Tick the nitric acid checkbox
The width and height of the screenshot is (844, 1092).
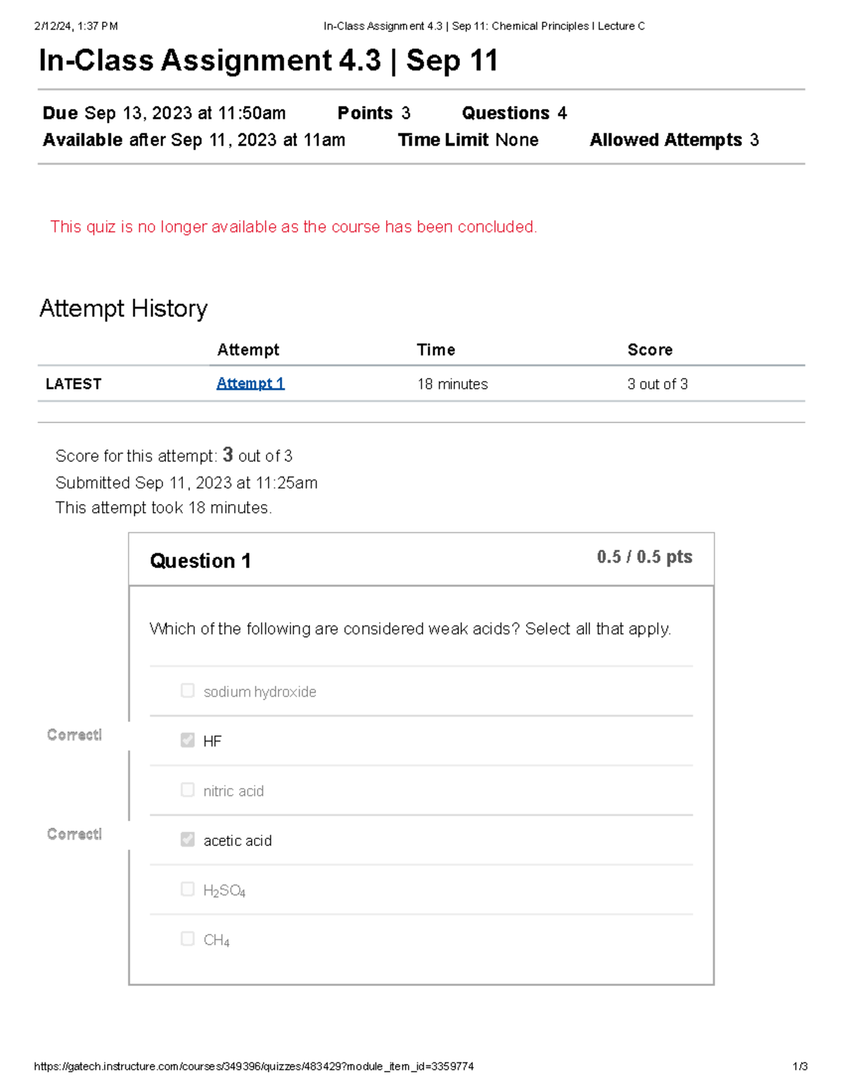coord(187,790)
